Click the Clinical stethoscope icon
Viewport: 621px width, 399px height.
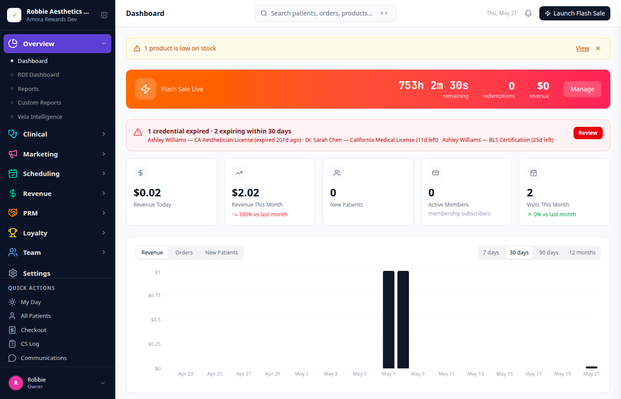tap(13, 134)
